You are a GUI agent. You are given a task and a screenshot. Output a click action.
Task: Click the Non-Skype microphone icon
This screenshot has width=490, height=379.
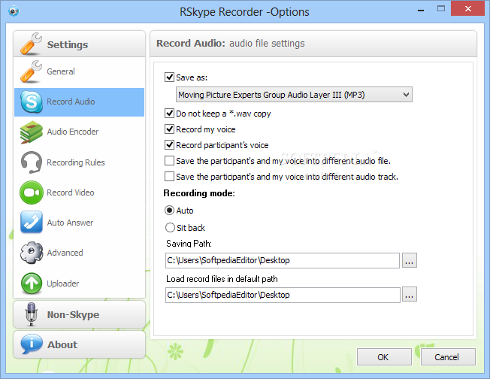coord(31,314)
